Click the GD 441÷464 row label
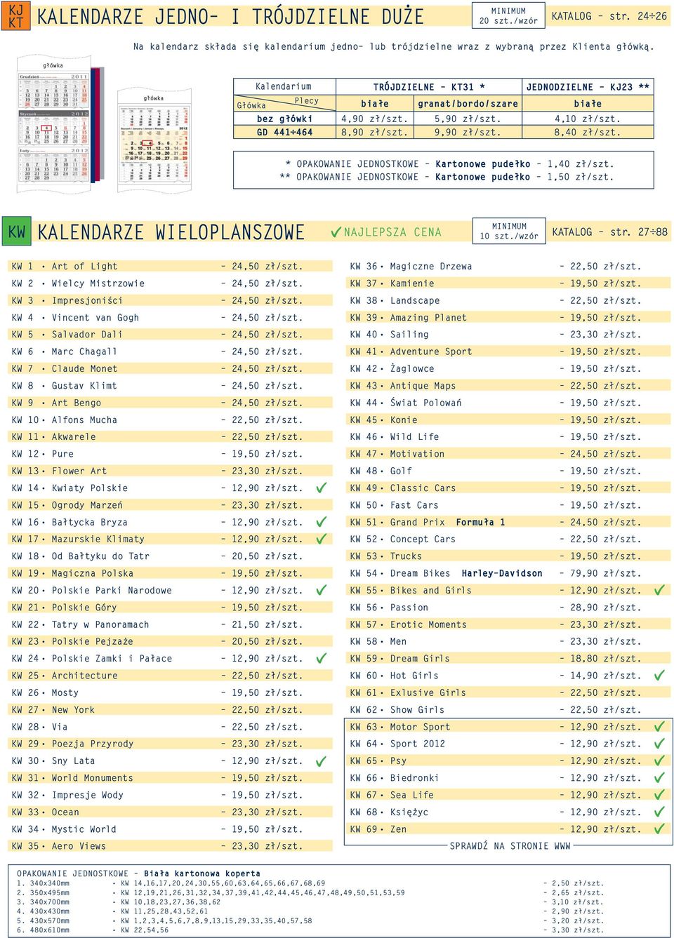 click(284, 132)
